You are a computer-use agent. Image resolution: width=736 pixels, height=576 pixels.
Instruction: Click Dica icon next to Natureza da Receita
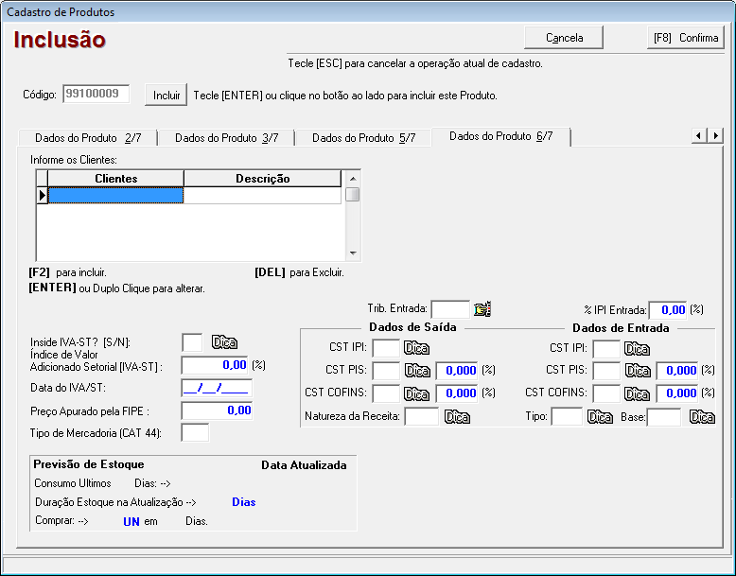(457, 416)
